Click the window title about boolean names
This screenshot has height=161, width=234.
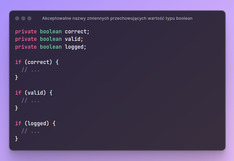coord(117,18)
